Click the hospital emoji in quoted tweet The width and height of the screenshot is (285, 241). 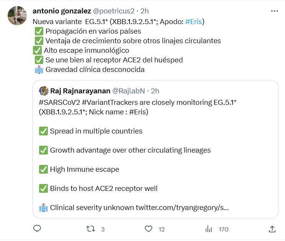tap(43, 208)
